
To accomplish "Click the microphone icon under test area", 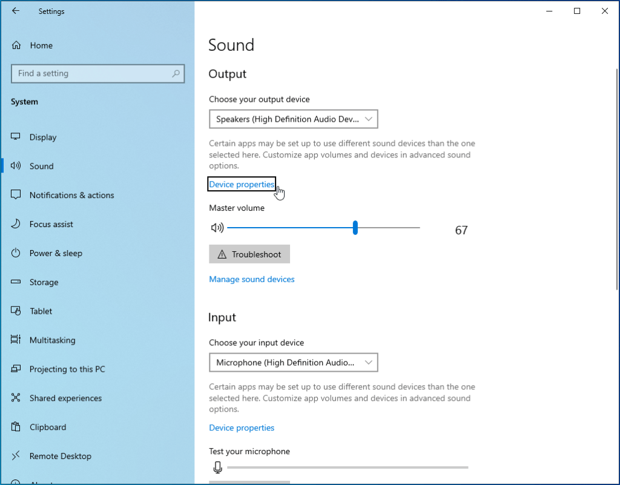I will pos(217,467).
